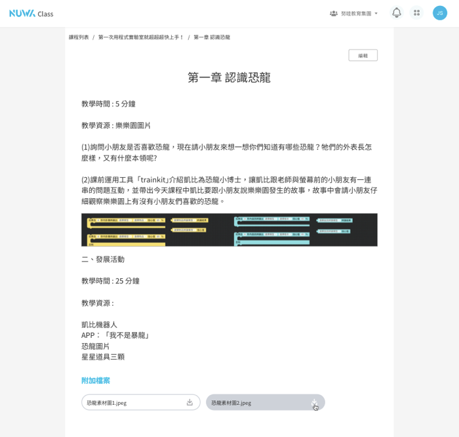
Task: Select the 第一章 認識恐龍 breadcrumb item
Action: point(212,37)
